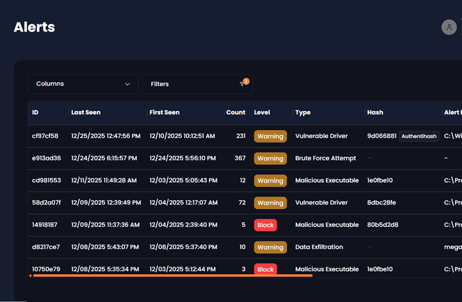Select the Brute Force Attempt row
The height and width of the screenshot is (302, 462).
tap(325, 158)
